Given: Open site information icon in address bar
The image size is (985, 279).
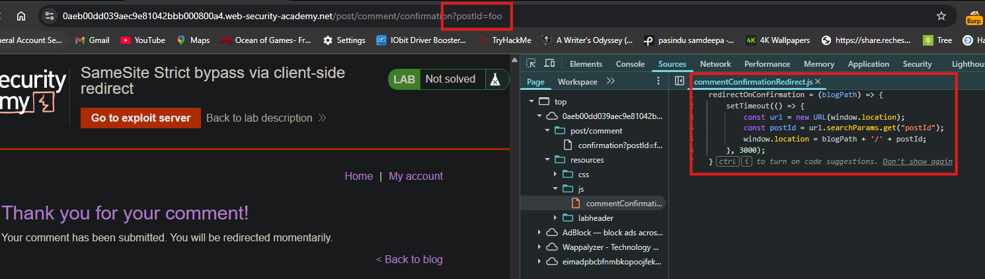Looking at the screenshot, I should tap(50, 16).
